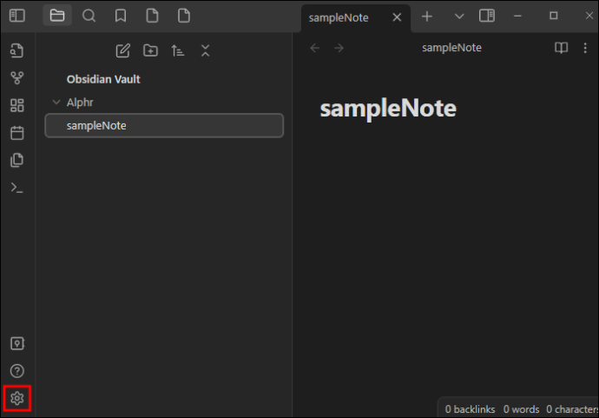Change the file sort order
Screen dimensions: 599x418
click(178, 50)
